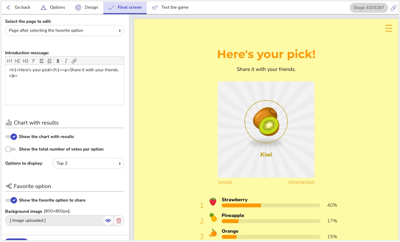Insert a numbered list in the editor
This screenshot has width=400, height=242.
[x=50, y=61]
